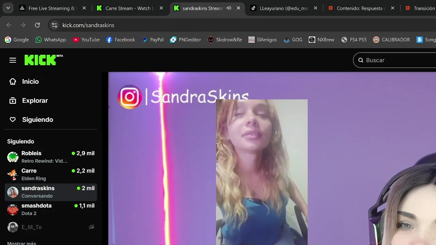This screenshot has width=436, height=245.
Task: Switch to Free Live Streaming tab
Action: coord(53,8)
